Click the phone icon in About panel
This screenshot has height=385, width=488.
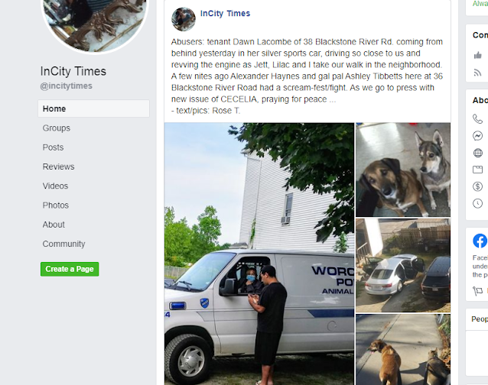(478, 119)
